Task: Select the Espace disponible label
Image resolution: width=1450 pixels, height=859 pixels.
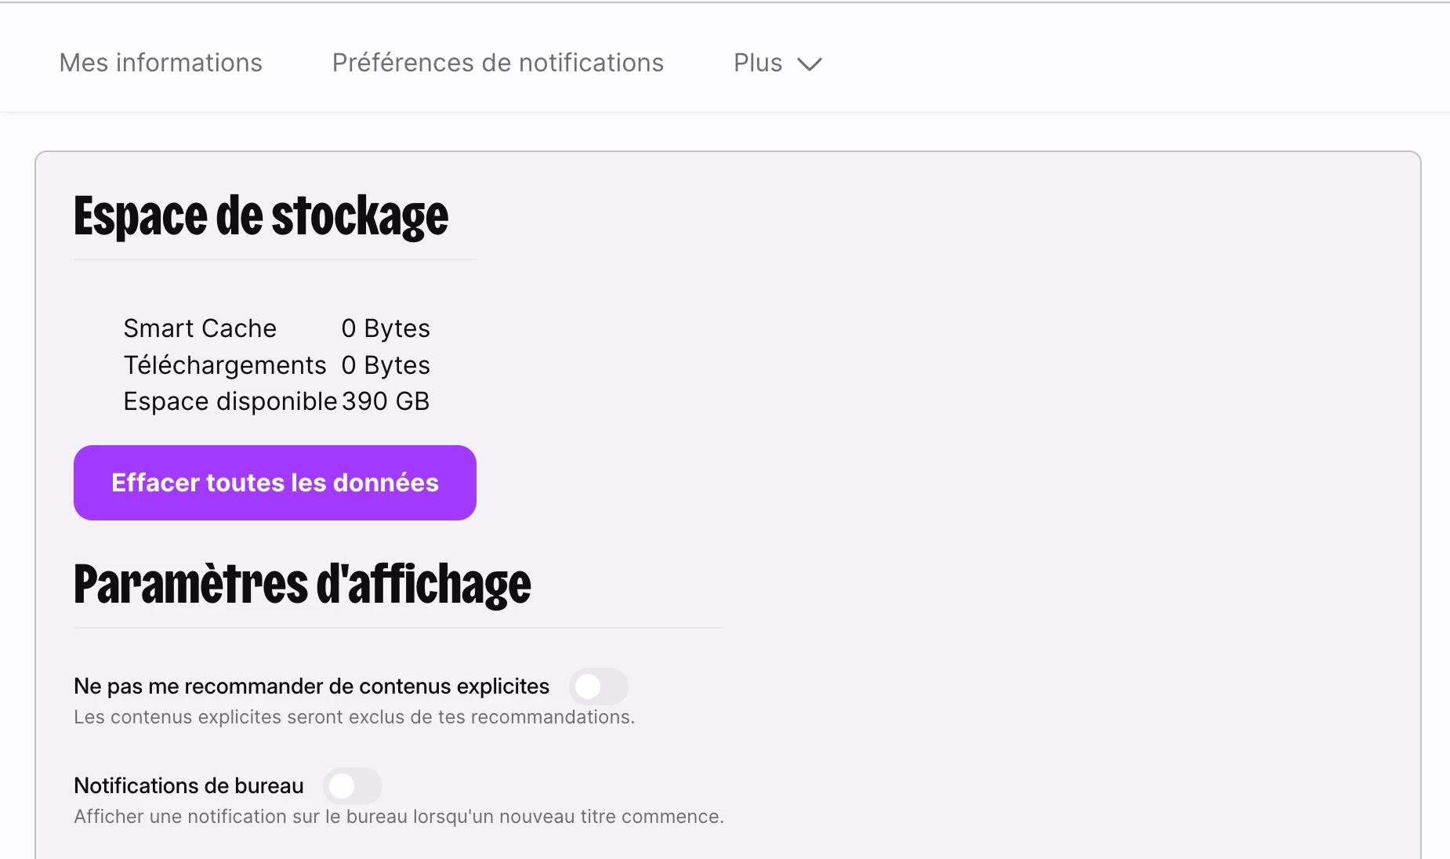Action: (x=230, y=401)
